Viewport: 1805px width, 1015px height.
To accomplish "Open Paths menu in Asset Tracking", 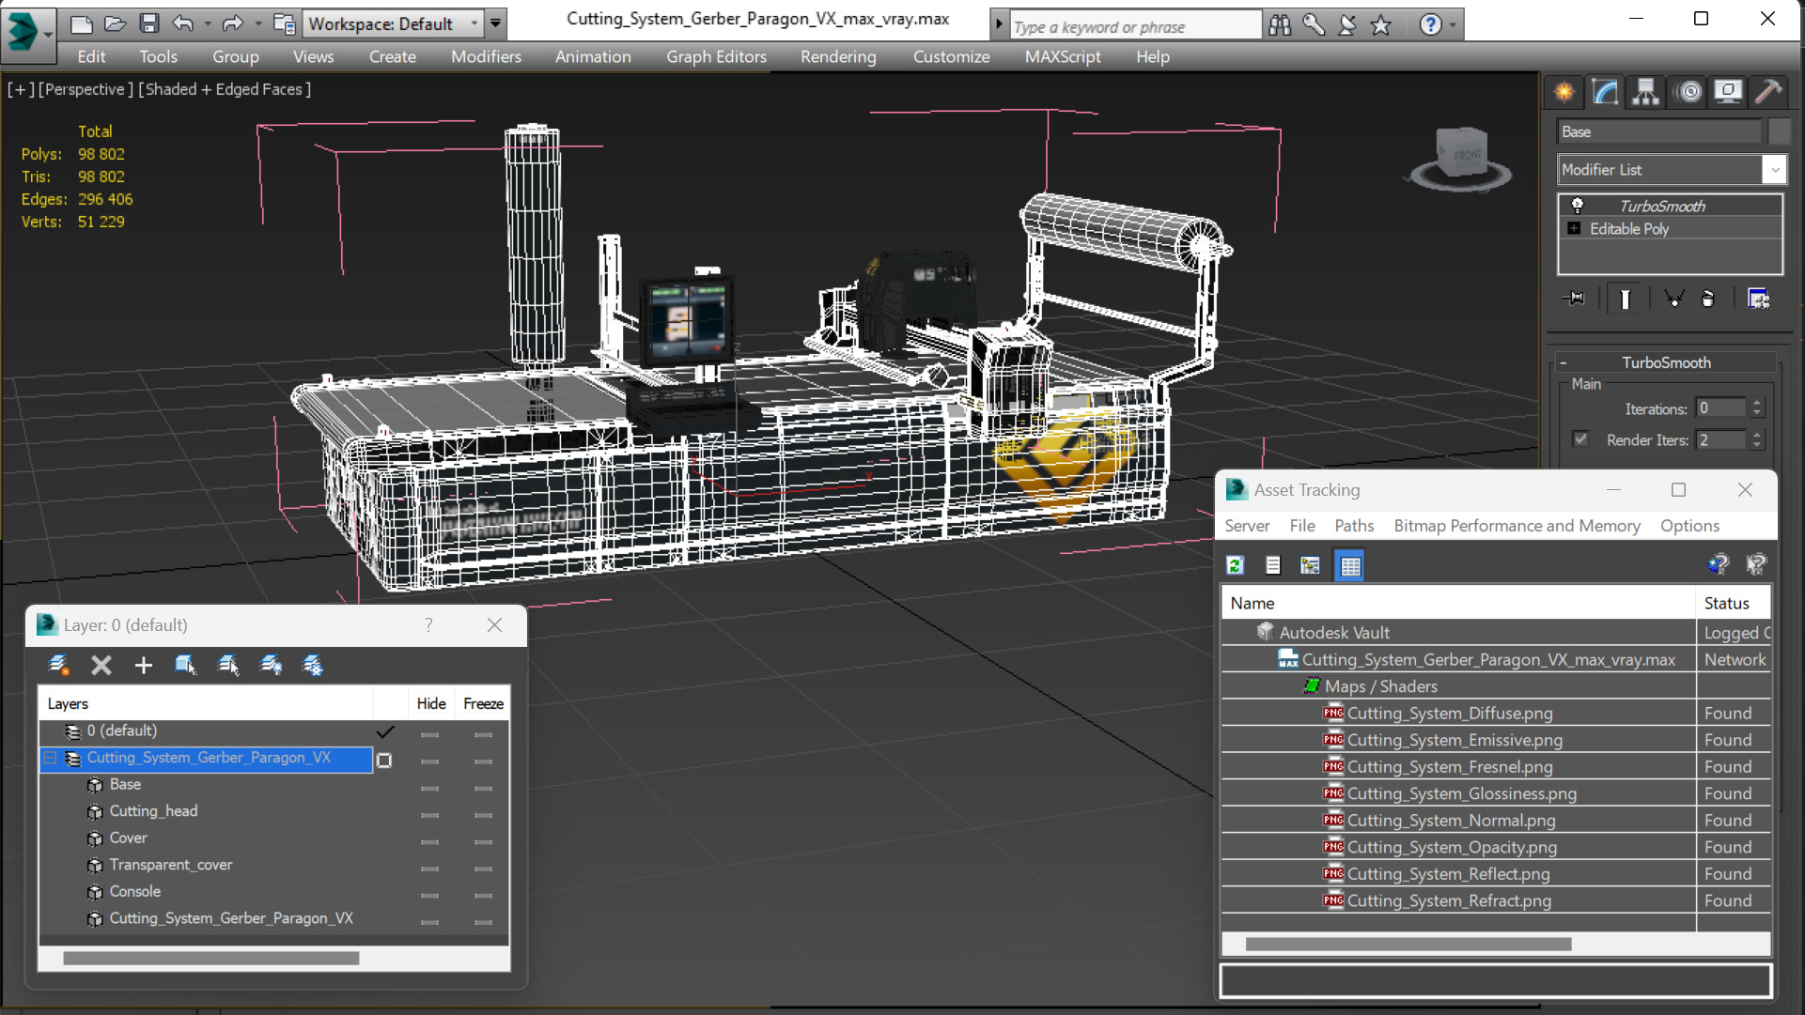I will click(x=1354, y=526).
